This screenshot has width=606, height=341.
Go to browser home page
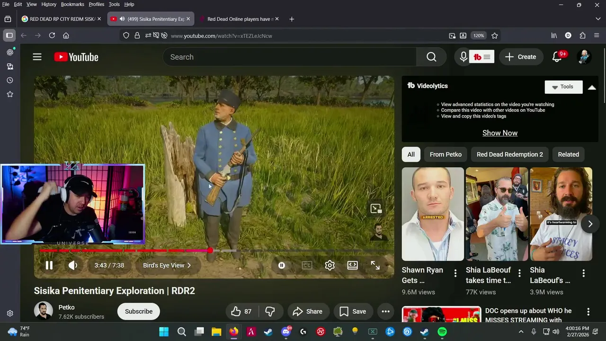(66, 36)
